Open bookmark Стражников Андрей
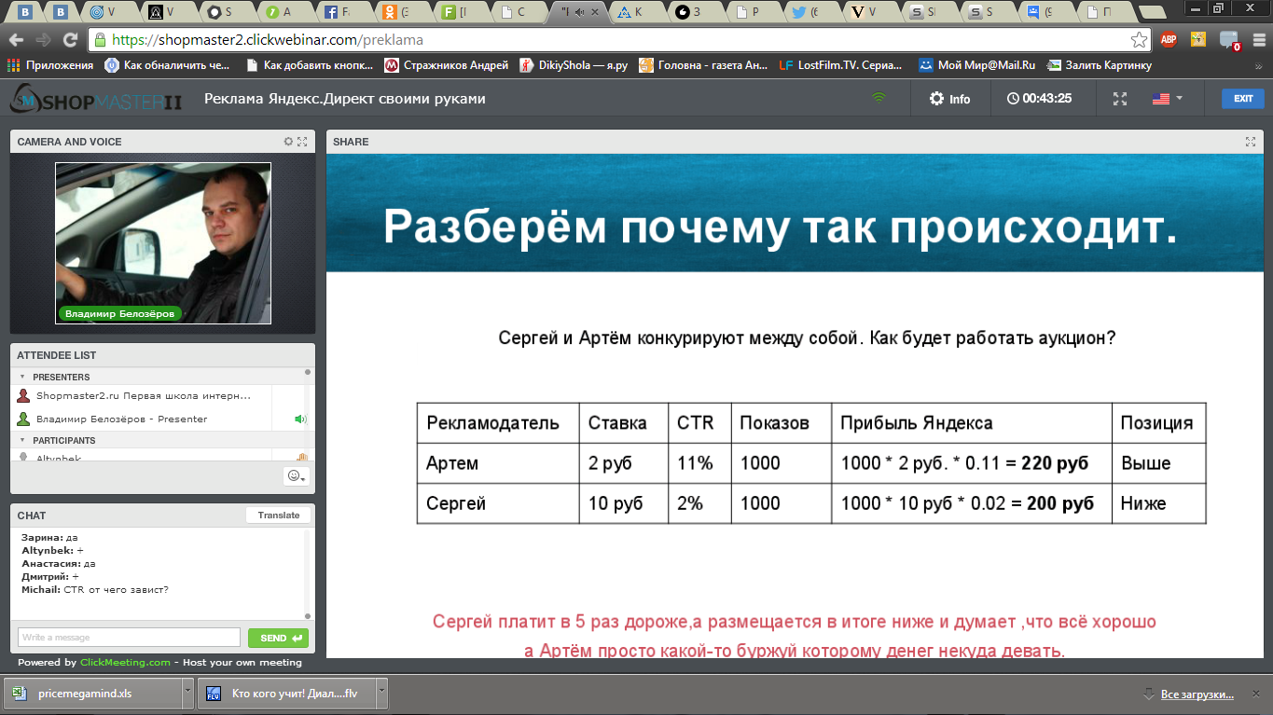1273x715 pixels. point(447,65)
